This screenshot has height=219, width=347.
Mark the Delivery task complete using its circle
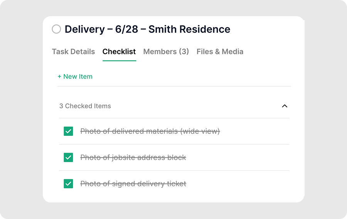tap(56, 29)
